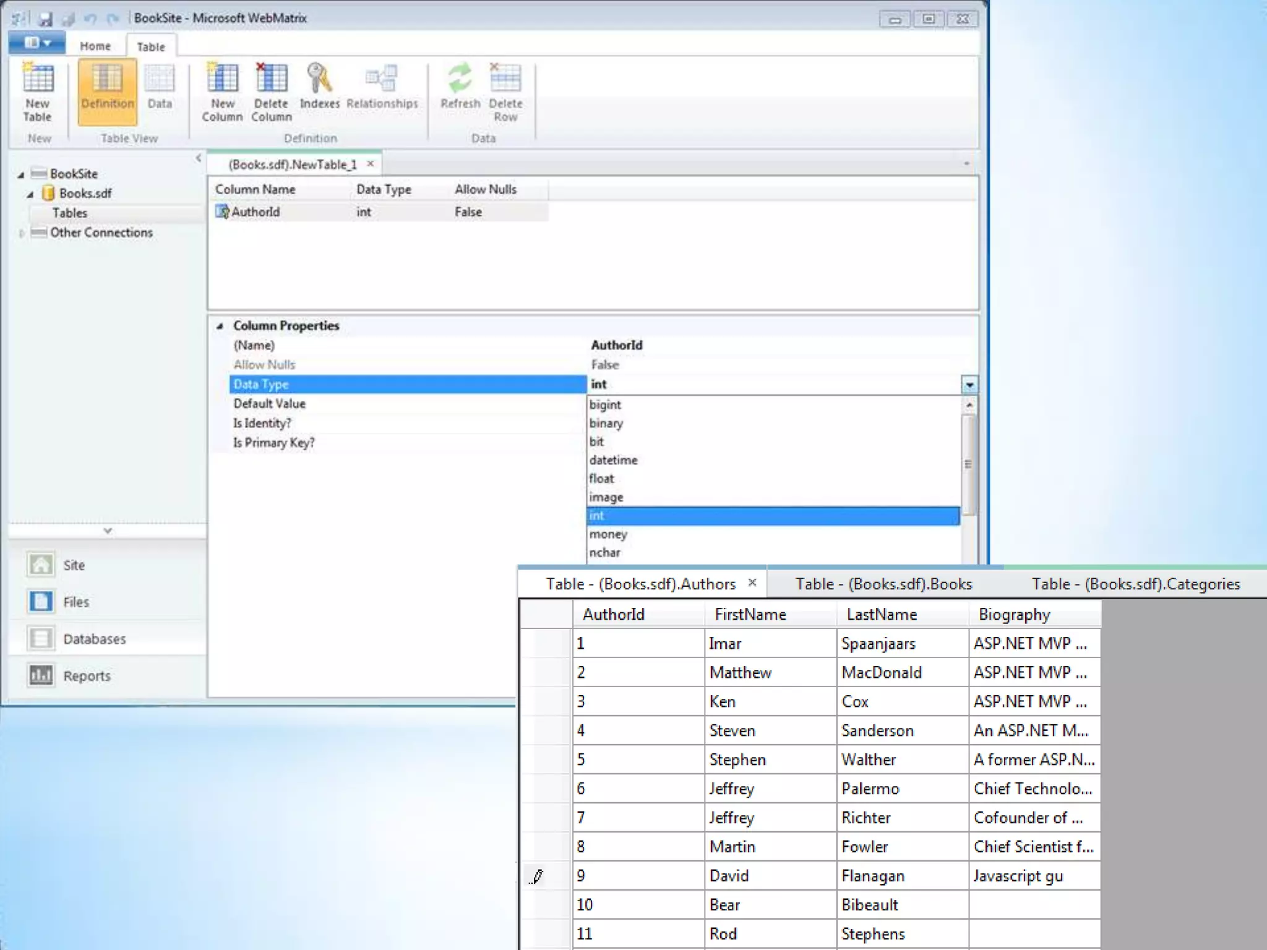
Task: Open the Data Type dropdown arrow
Action: point(969,385)
